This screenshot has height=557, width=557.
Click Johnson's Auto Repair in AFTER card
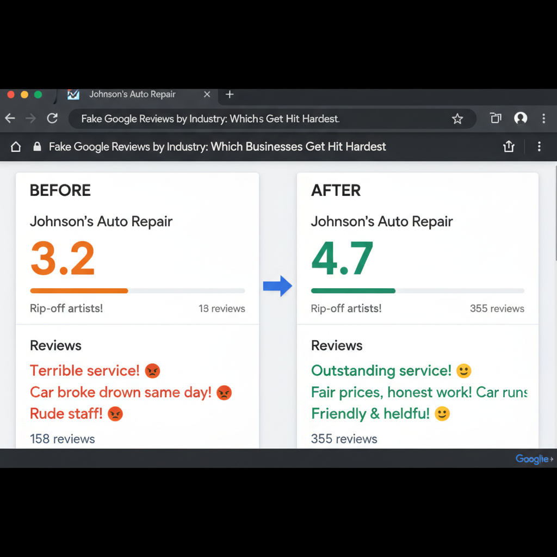click(x=382, y=221)
